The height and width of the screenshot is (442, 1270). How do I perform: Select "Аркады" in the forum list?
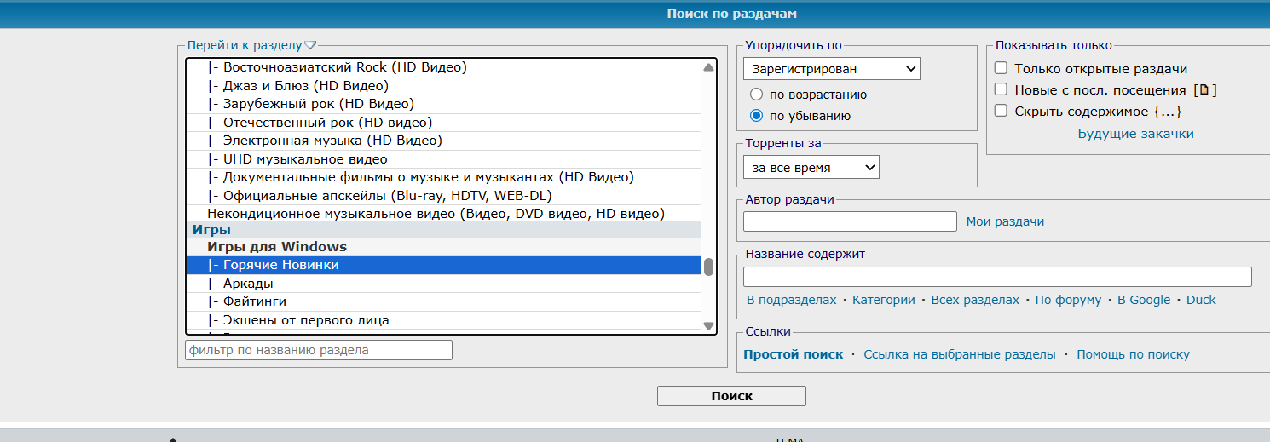tap(248, 284)
